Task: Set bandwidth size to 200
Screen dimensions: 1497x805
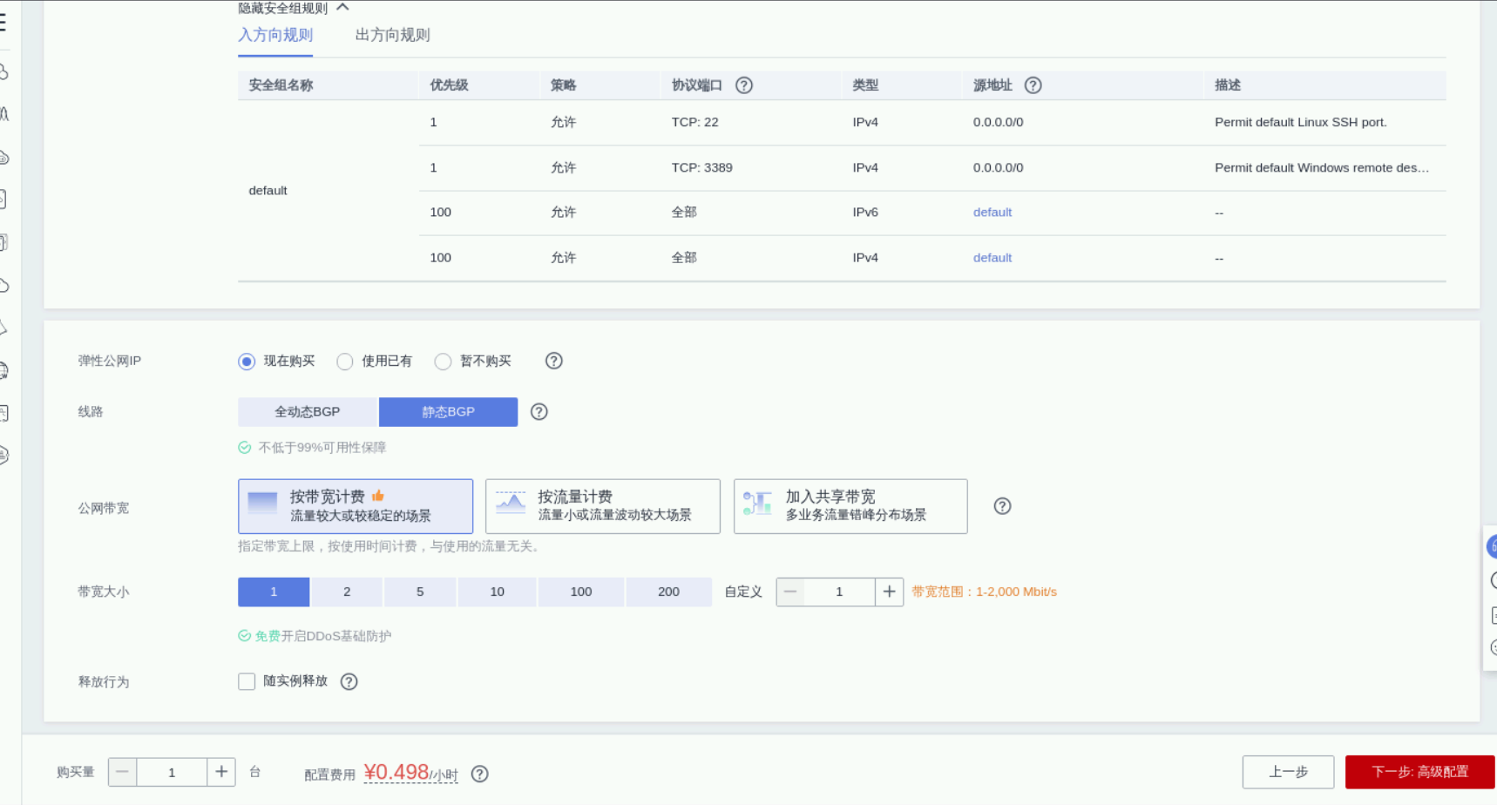Action: [669, 592]
